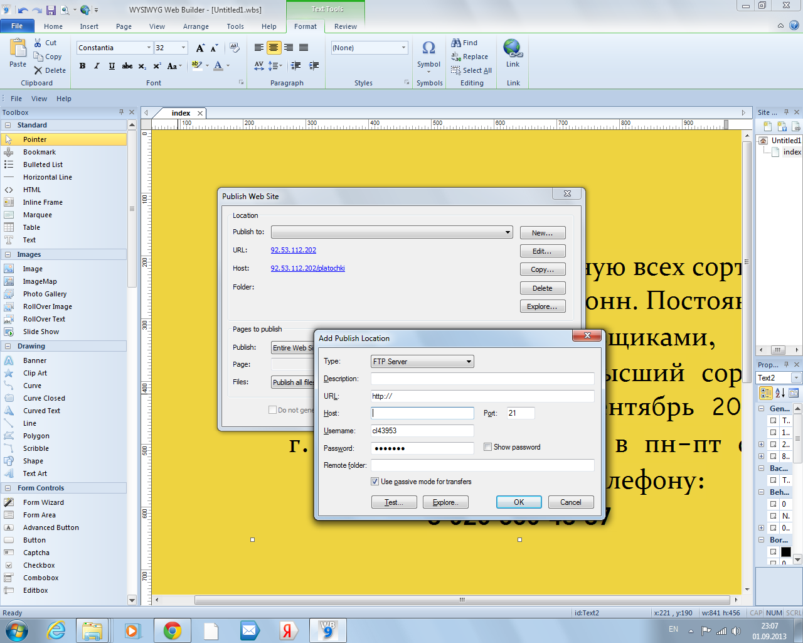Toggle the Do not generate checkbox
803x643 pixels.
click(x=272, y=410)
